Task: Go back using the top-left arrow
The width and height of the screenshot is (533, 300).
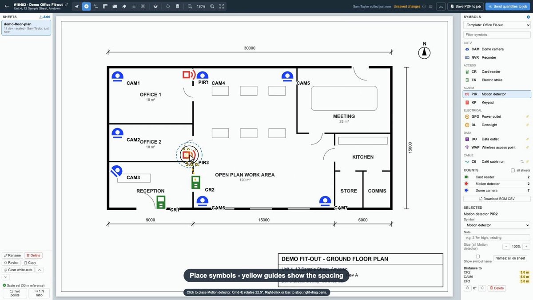Action: [7, 6]
